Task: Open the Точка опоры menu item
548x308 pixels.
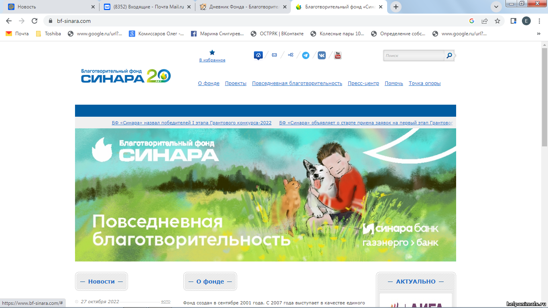Action: 424,83
